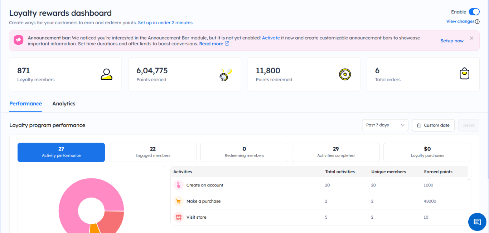489x233 pixels.
Task: Select the Visit store row label
Action: 196,217
